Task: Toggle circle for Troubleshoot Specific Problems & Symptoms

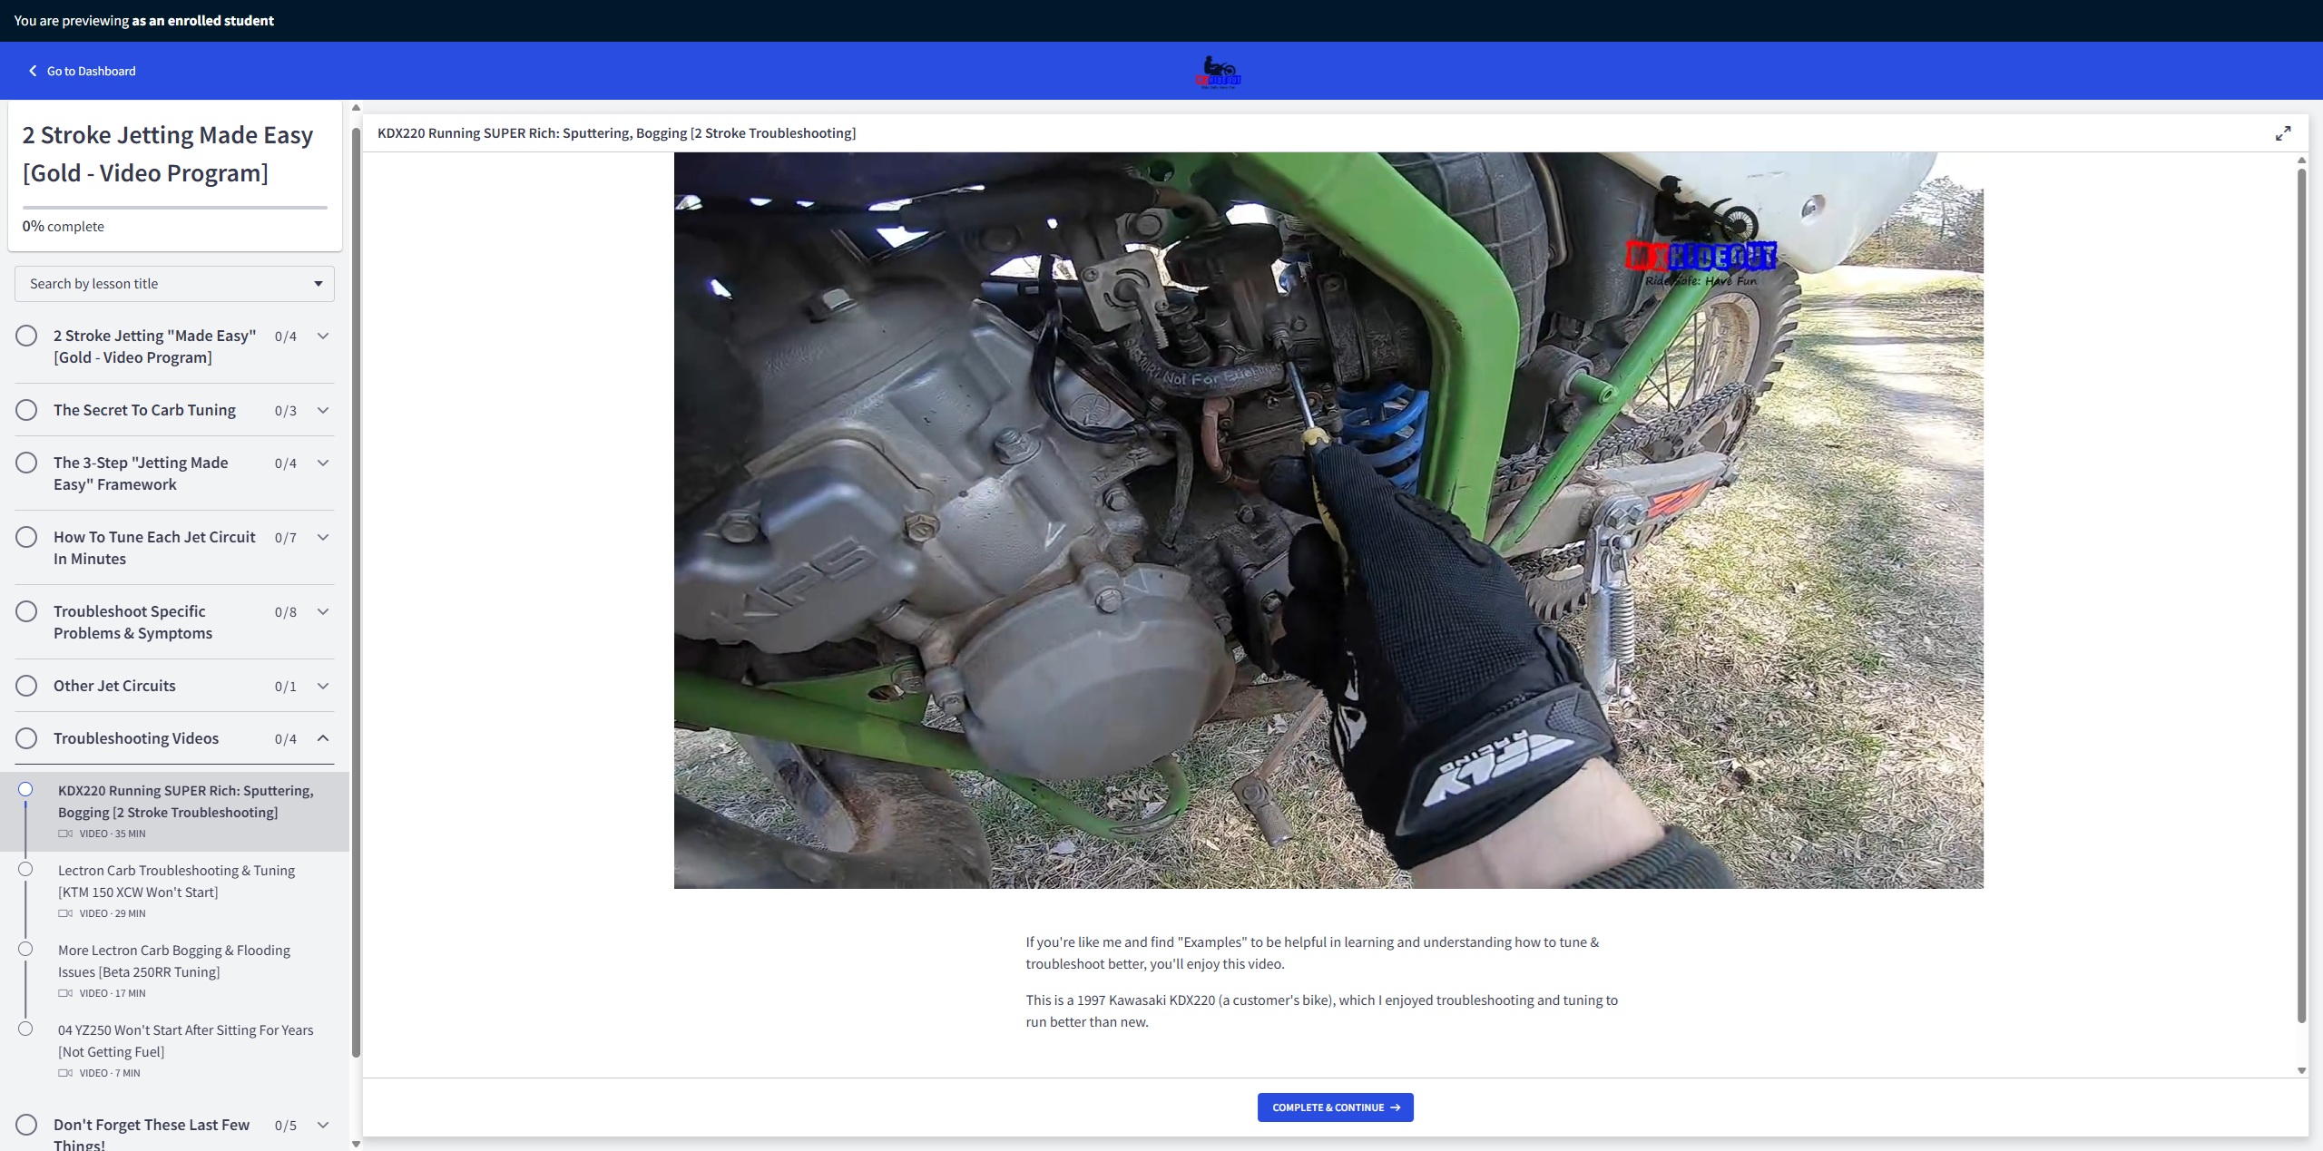Action: 26,611
